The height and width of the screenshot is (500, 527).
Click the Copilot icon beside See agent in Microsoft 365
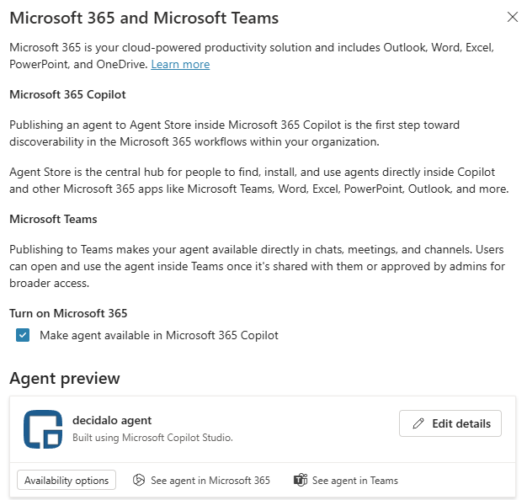click(139, 480)
